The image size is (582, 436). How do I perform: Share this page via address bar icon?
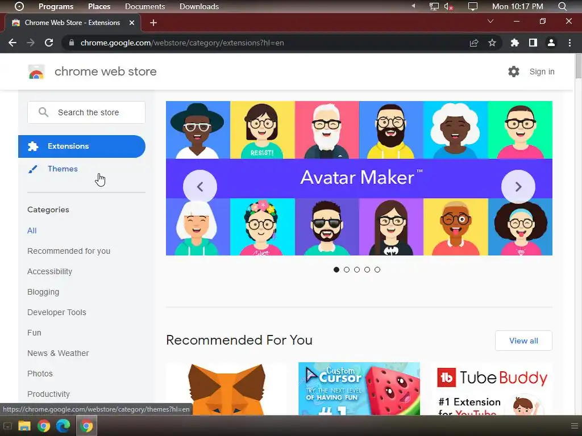[474, 43]
